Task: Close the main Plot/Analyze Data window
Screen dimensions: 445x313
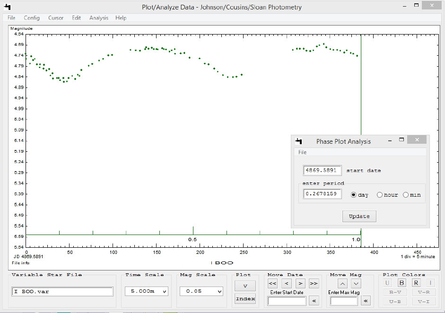Action: coord(432,5)
